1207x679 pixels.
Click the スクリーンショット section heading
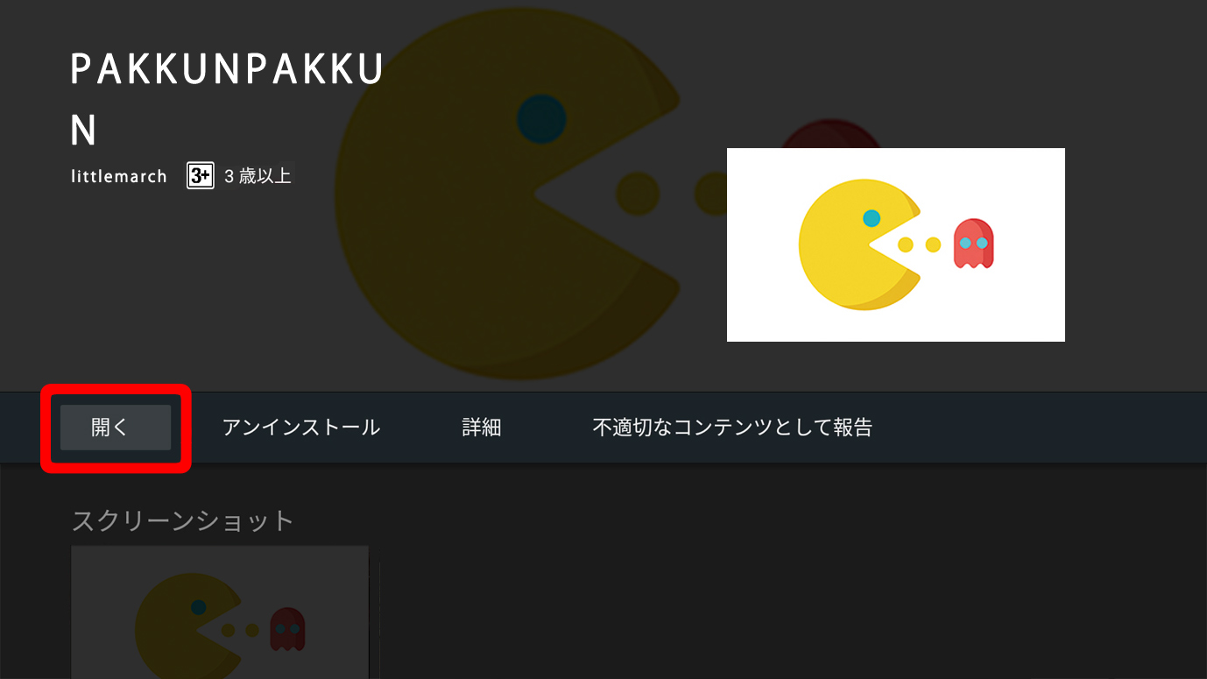coord(182,520)
